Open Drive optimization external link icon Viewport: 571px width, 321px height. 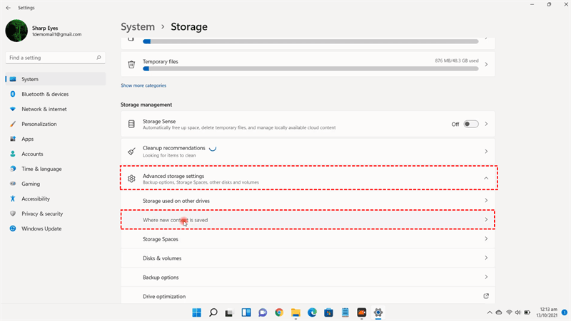click(486, 296)
